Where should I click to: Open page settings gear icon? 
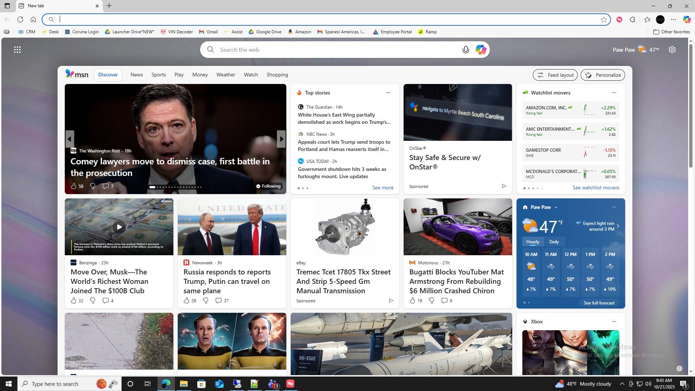point(672,50)
